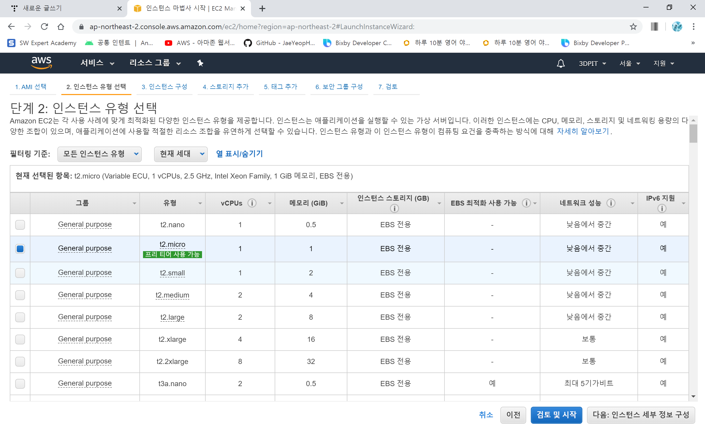This screenshot has width=705, height=433.
Task: Expand the current generation dropdown
Action: coord(181,154)
